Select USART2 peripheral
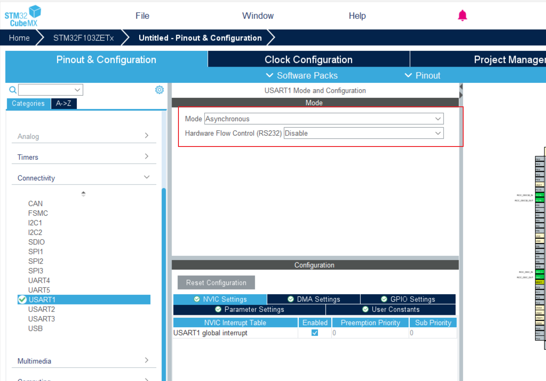This screenshot has height=381, width=546. (x=41, y=309)
